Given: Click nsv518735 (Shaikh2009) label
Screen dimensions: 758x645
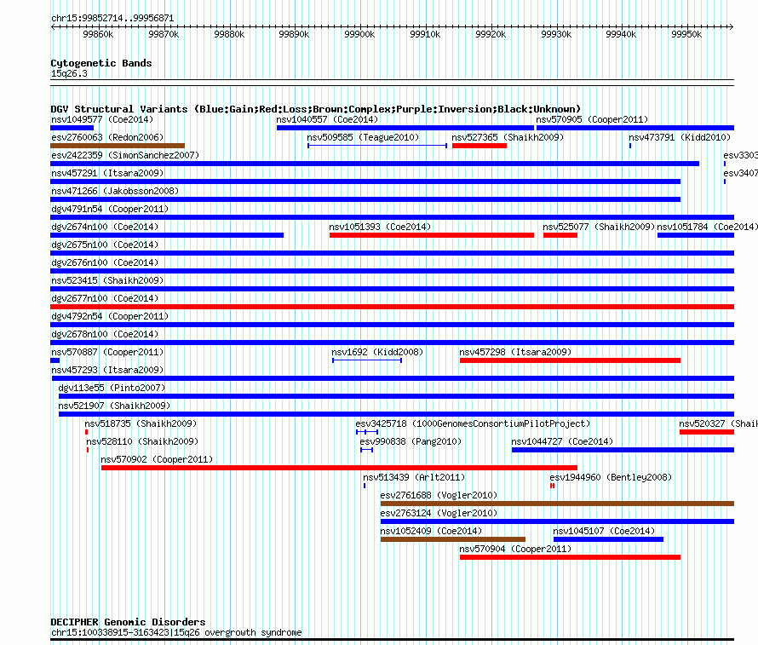Looking at the screenshot, I should tap(141, 423).
